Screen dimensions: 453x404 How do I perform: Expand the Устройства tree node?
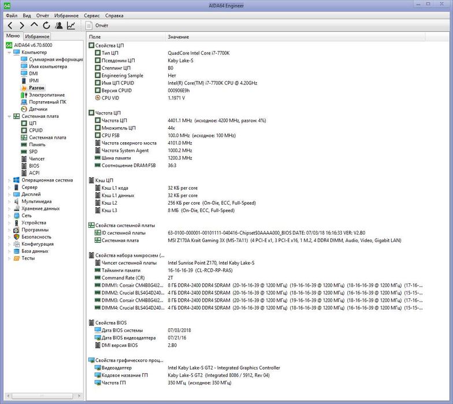tap(9, 223)
